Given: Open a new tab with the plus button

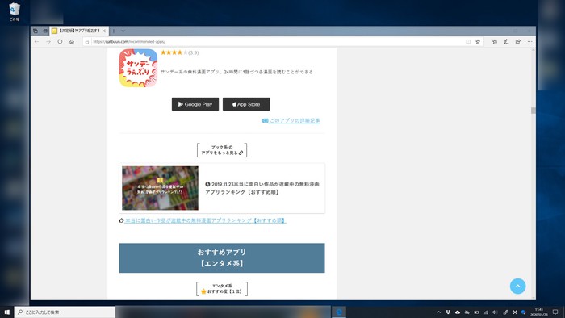Looking at the screenshot, I should 114,31.
